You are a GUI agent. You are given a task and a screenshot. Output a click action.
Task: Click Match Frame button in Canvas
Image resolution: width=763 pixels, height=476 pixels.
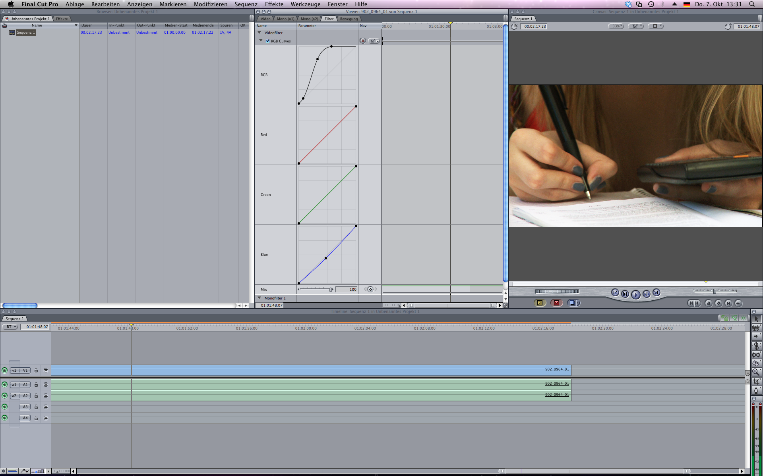(738, 303)
